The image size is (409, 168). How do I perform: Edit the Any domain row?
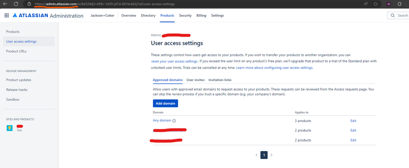(353, 121)
